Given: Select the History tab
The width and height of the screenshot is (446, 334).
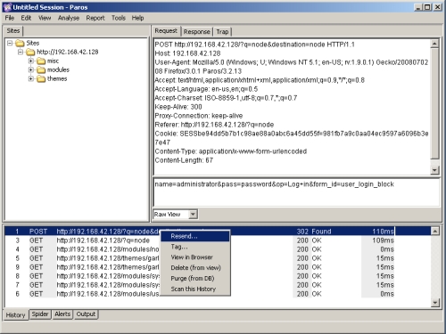Looking at the screenshot, I should (x=16, y=315).
